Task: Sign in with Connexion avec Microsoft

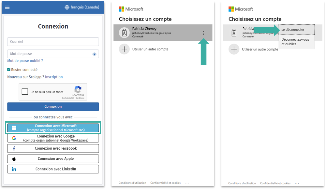Action: point(53,128)
